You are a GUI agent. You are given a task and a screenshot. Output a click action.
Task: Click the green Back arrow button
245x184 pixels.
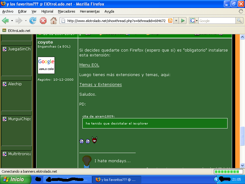pos(5,21)
